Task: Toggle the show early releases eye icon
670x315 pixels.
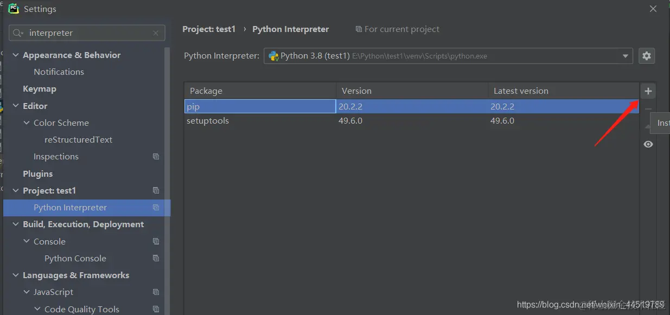Action: tap(648, 144)
